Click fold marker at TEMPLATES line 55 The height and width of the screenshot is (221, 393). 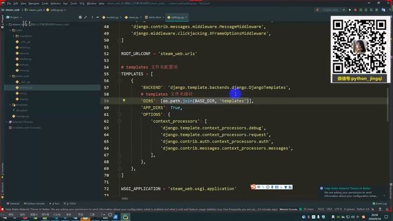pos(120,74)
